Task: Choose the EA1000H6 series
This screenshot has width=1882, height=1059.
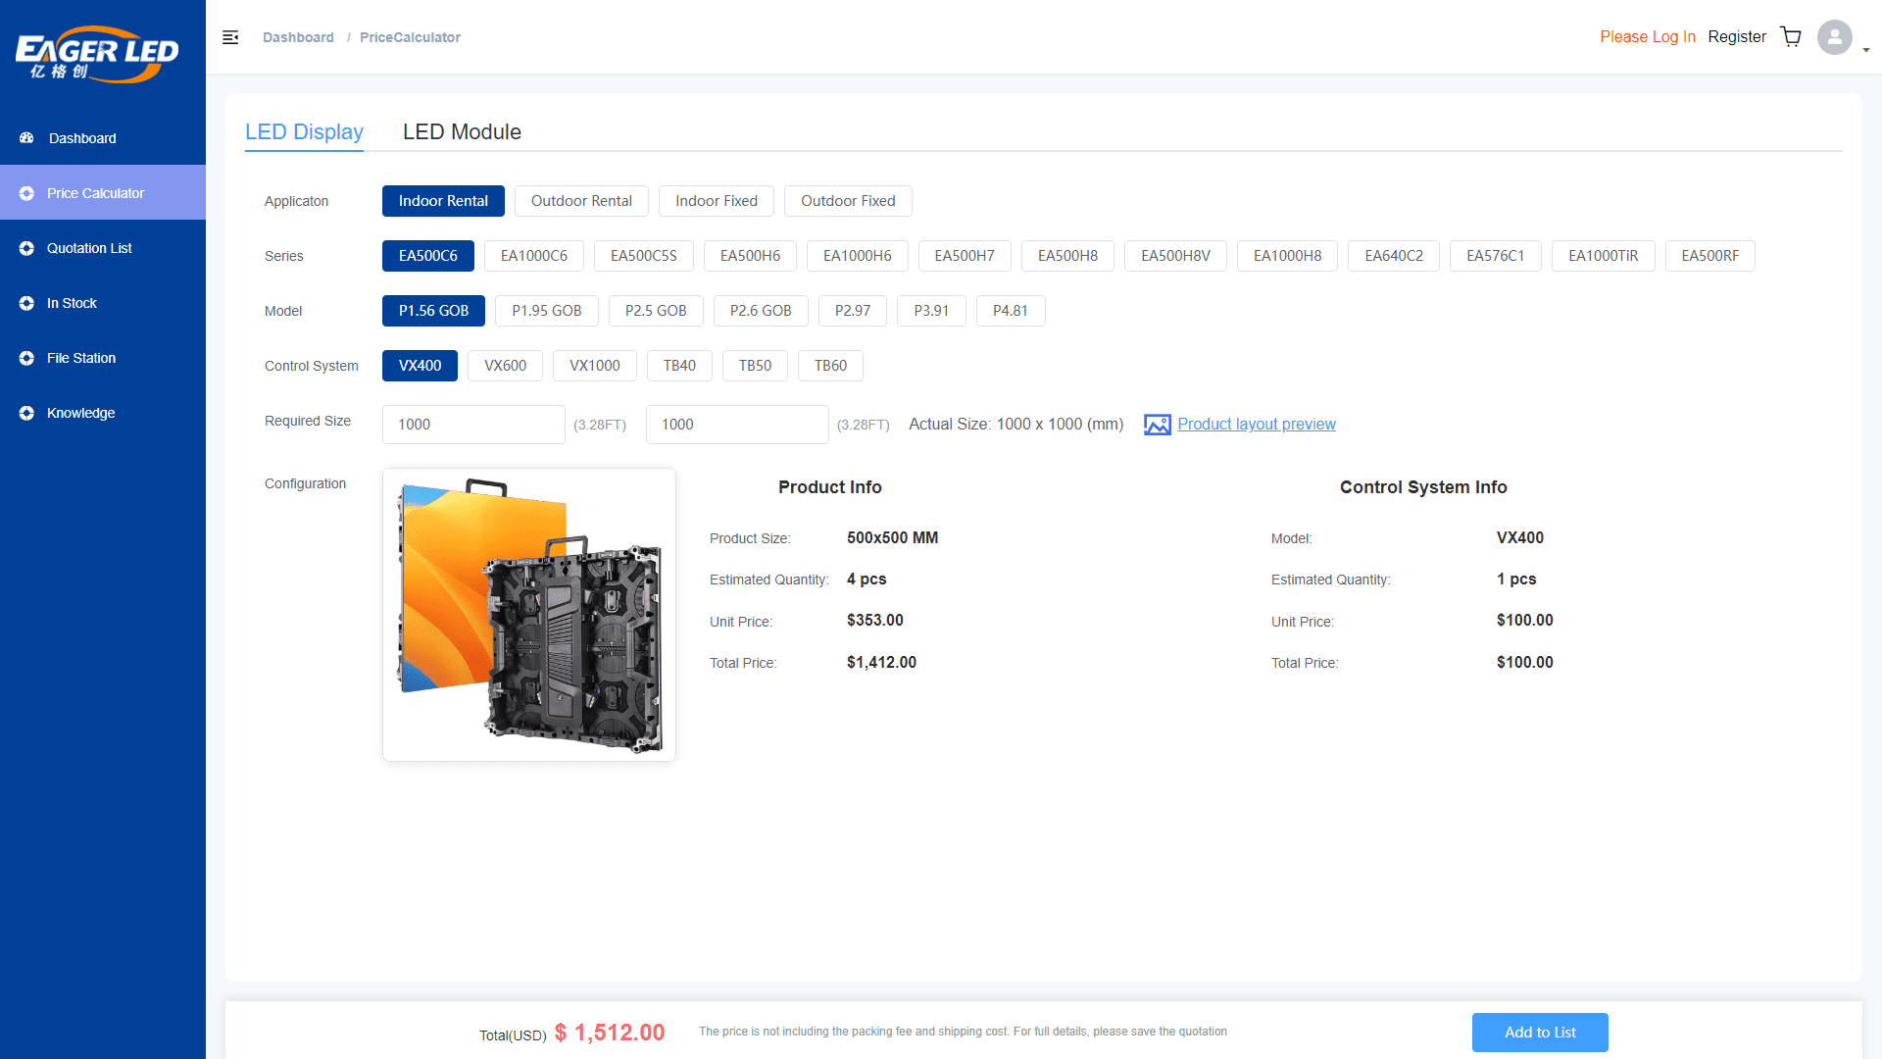Action: (858, 256)
